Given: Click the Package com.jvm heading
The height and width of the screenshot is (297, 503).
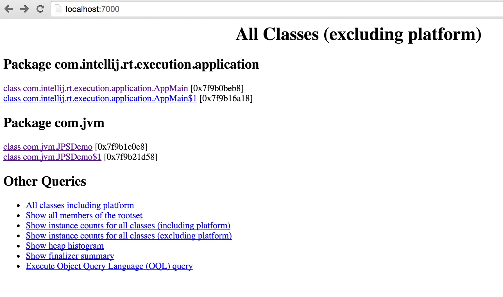Looking at the screenshot, I should point(54,123).
